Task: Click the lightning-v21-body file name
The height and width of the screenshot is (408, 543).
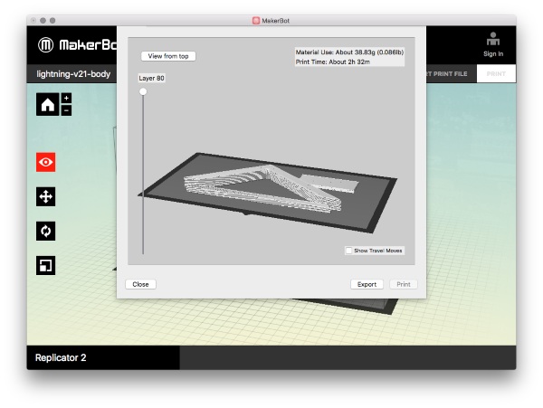Action: click(x=73, y=74)
